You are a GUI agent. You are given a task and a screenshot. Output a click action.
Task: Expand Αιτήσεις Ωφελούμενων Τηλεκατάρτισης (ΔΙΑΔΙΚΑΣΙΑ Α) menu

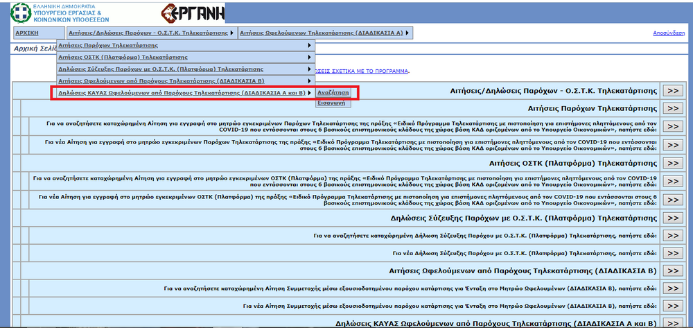tap(324, 33)
